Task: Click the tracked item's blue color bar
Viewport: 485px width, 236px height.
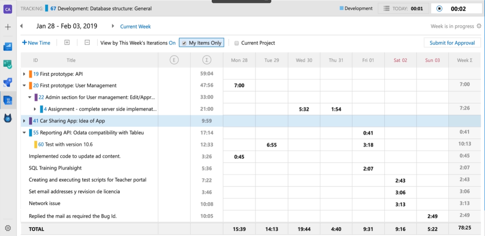Action: (47, 8)
